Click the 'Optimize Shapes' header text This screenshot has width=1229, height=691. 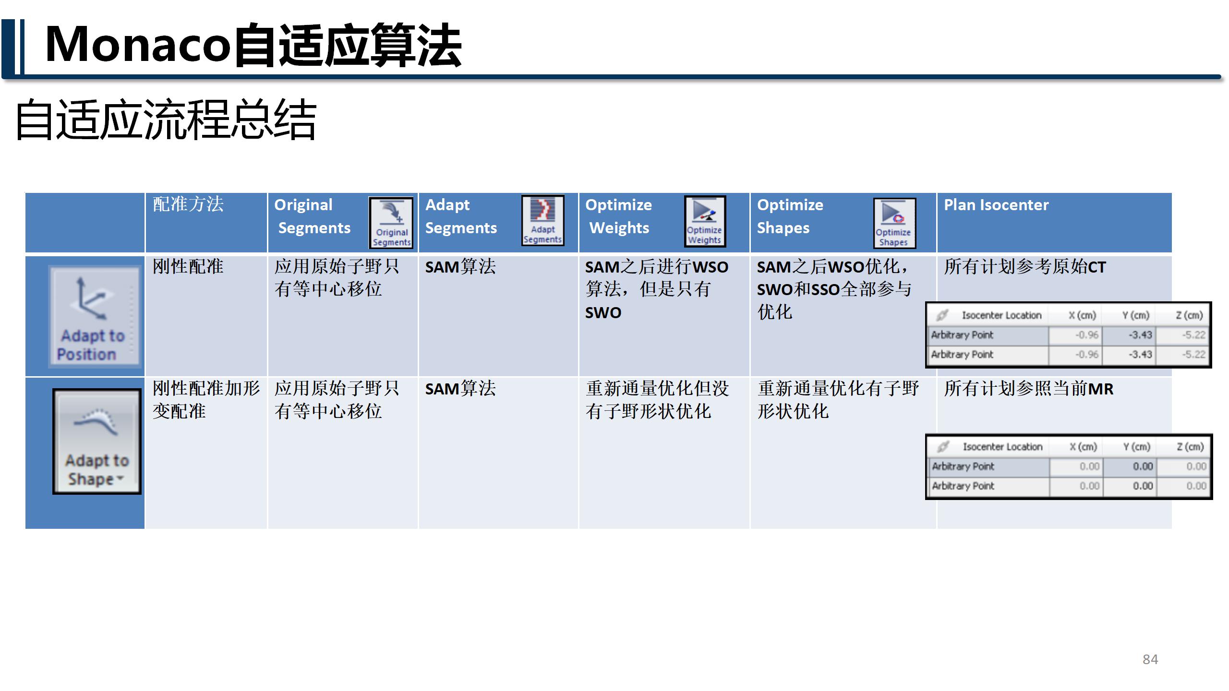790,216
